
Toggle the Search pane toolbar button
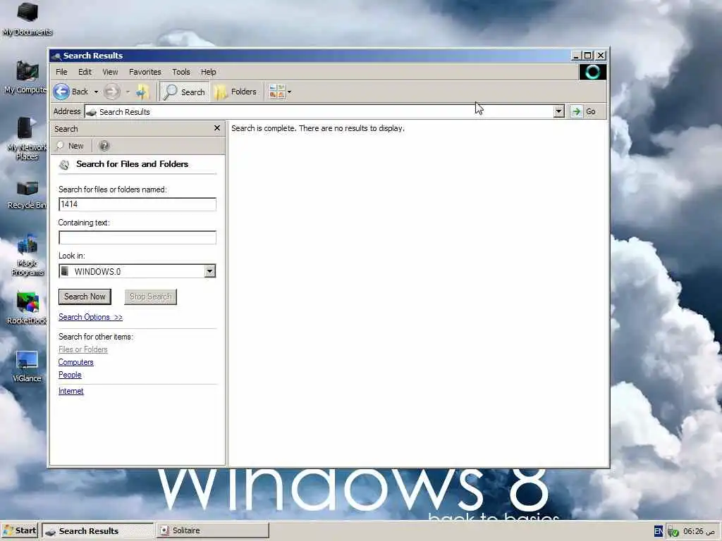(185, 92)
